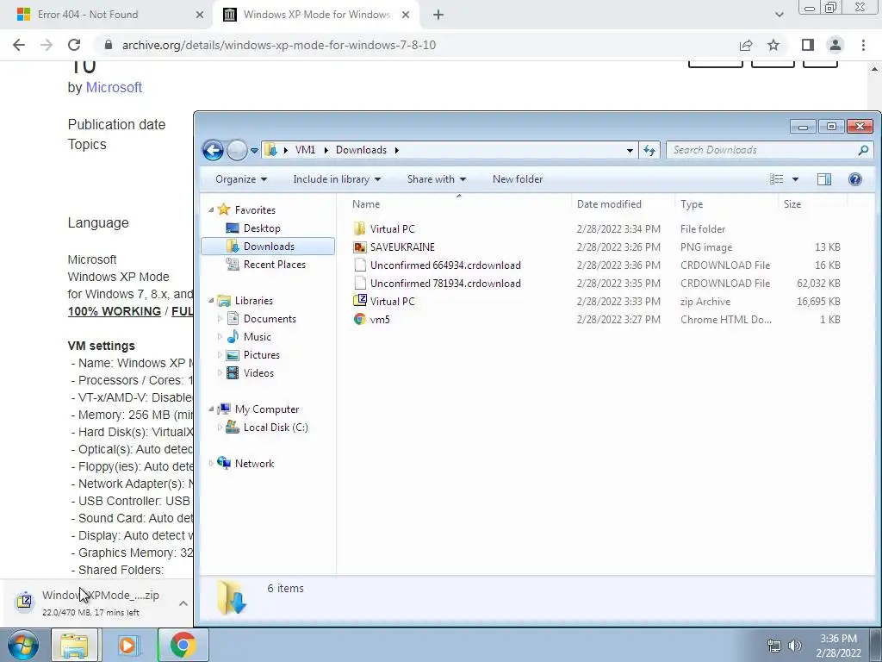Open a new Chrome tab
882x662 pixels.
point(438,16)
